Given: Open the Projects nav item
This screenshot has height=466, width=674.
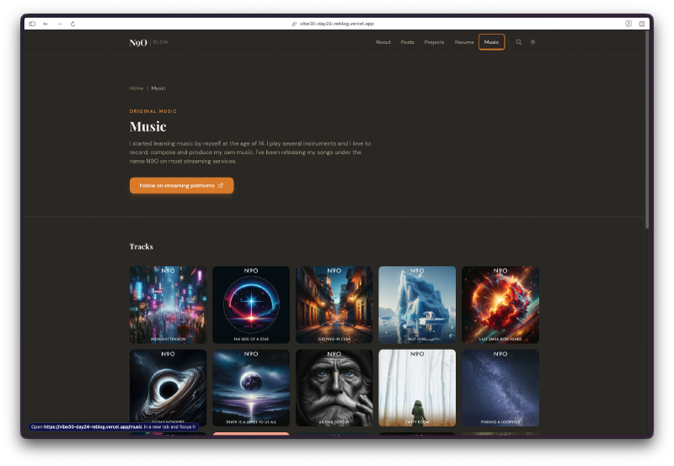Looking at the screenshot, I should click(x=434, y=42).
